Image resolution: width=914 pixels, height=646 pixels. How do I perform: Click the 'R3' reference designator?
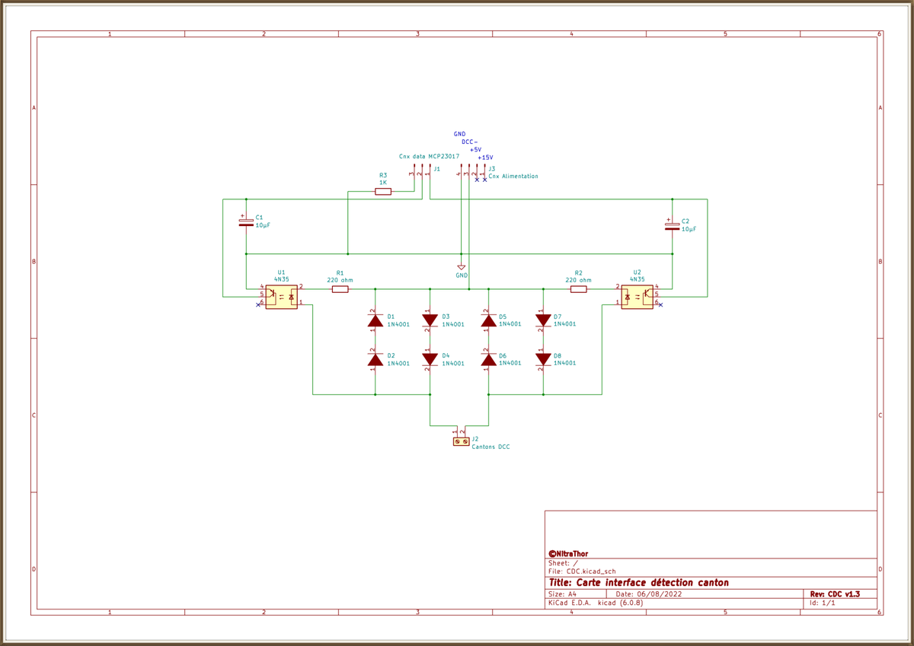383,176
